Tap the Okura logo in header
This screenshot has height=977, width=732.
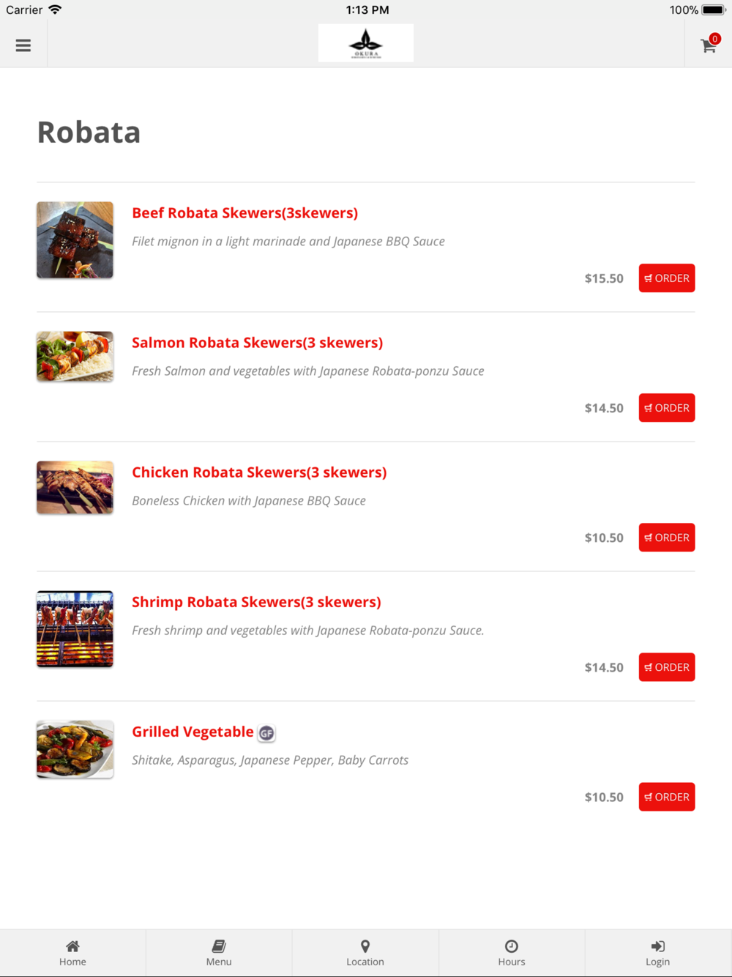pyautogui.click(x=366, y=43)
